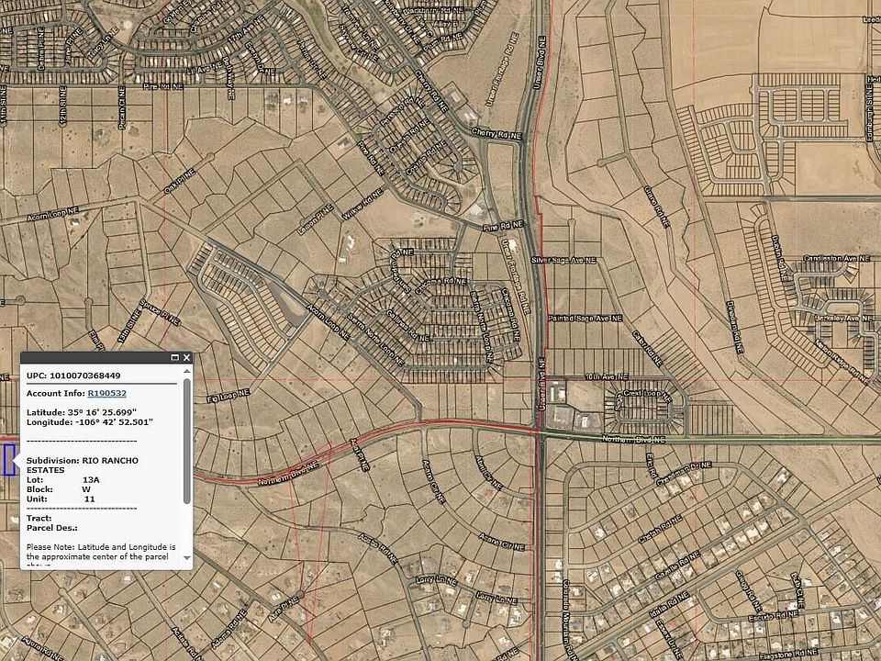Viewport: 881px width, 661px height.
Task: Click the UPC number heading text
Action: click(x=73, y=375)
